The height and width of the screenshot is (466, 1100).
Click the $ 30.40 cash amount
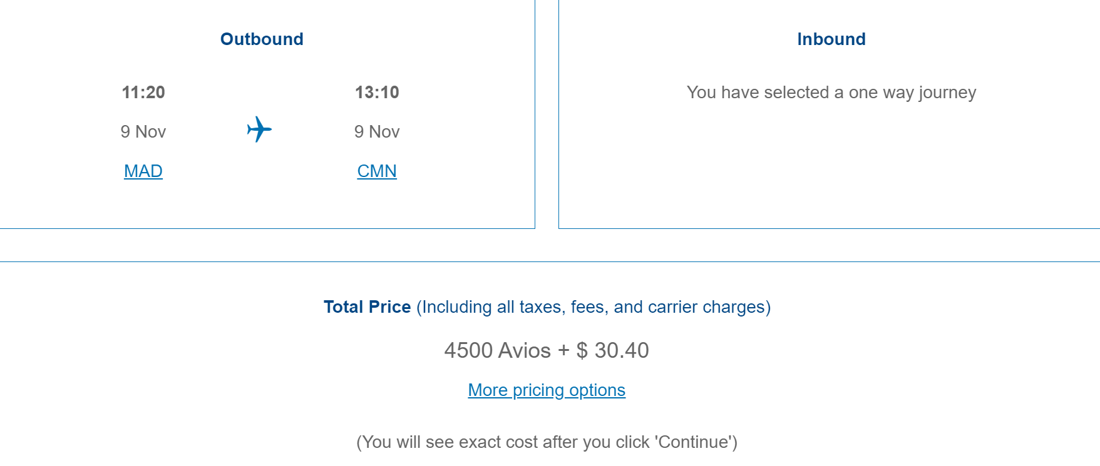tap(613, 350)
